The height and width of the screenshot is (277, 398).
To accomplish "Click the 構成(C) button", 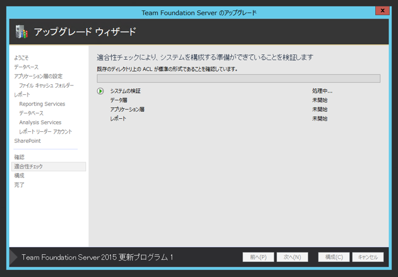I will coord(334,257).
